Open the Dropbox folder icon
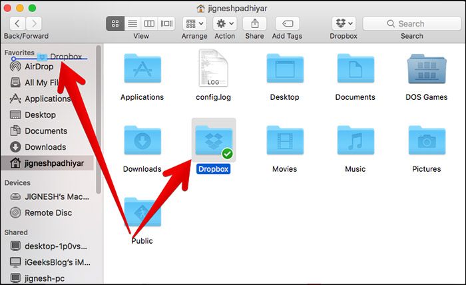Image resolution: width=466 pixels, height=285 pixels. click(213, 141)
